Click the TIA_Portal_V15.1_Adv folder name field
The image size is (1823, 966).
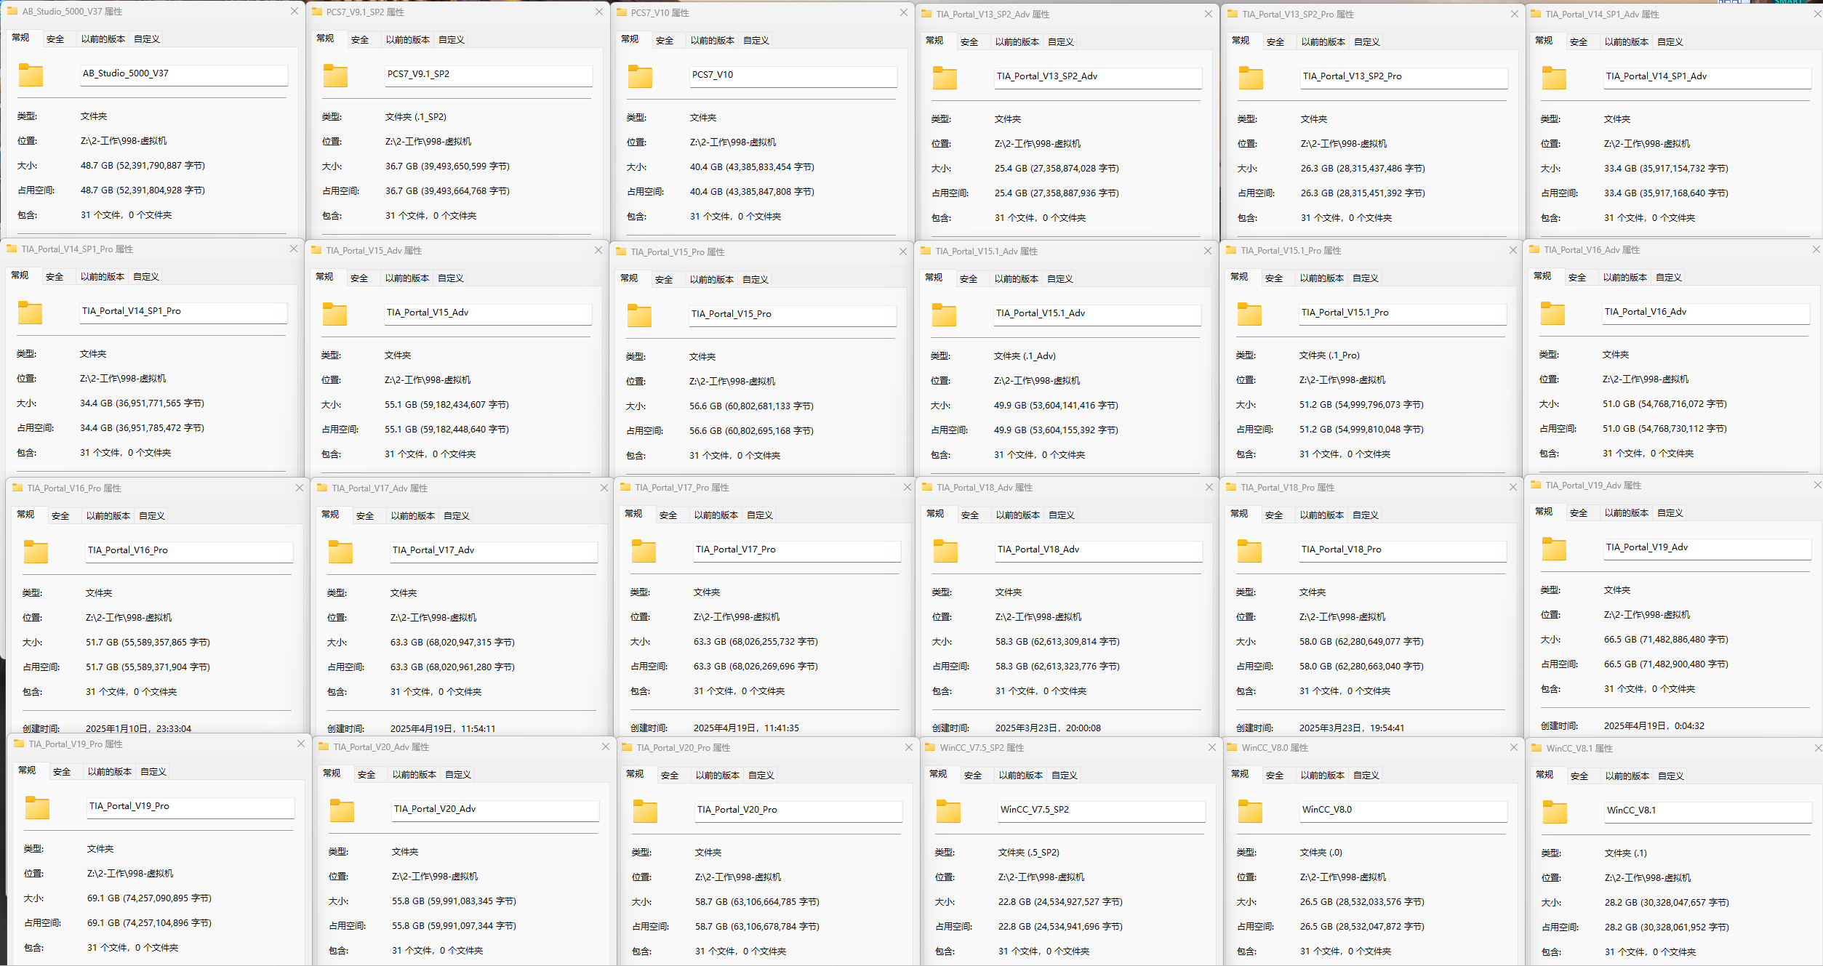pos(1097,313)
